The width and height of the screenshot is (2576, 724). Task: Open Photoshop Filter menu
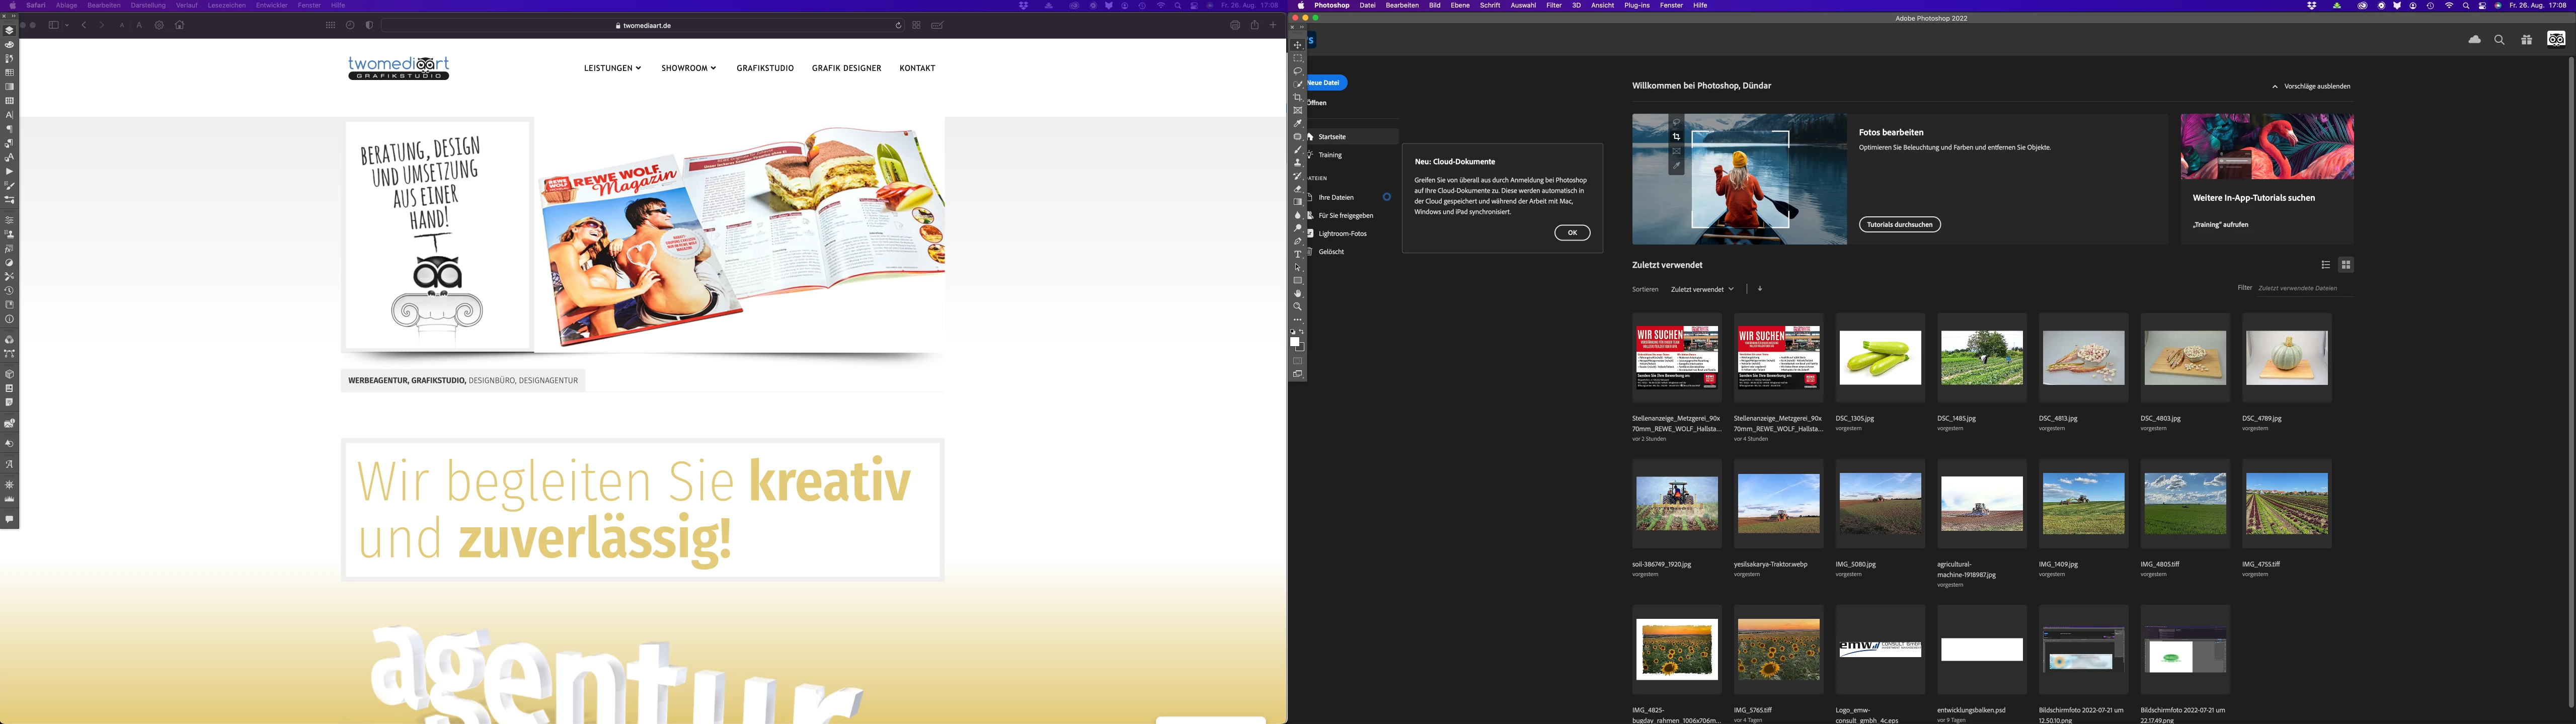pyautogui.click(x=1553, y=6)
